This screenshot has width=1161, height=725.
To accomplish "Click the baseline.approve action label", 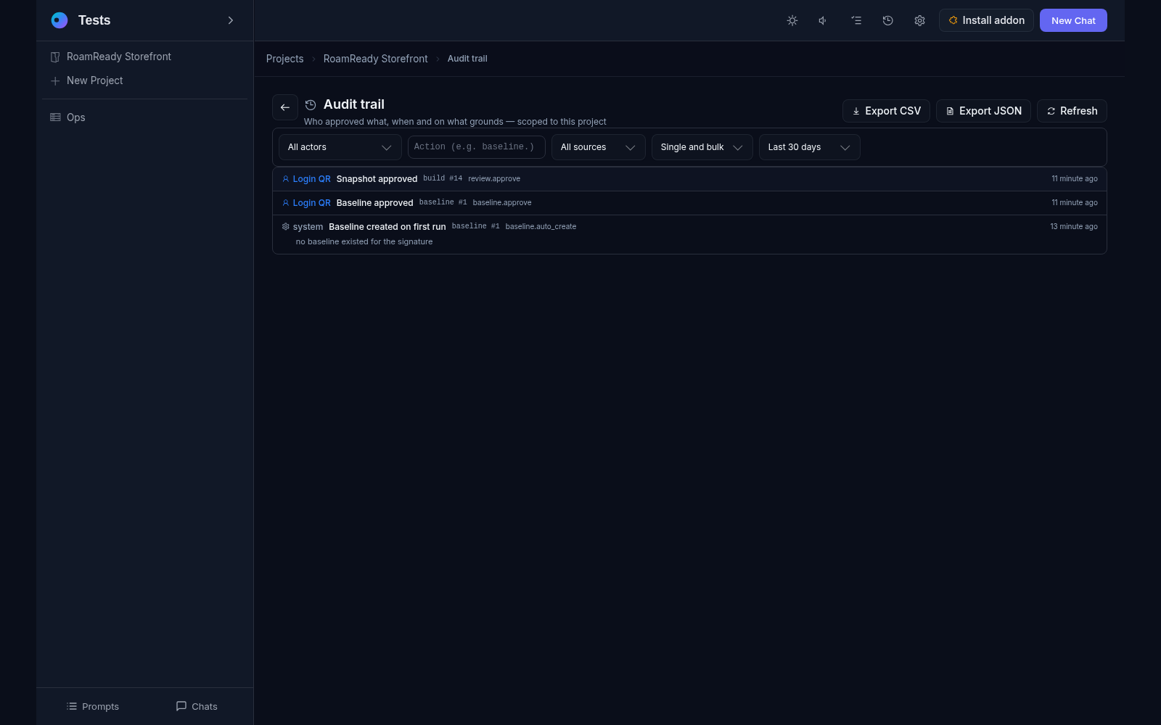I will point(502,202).
